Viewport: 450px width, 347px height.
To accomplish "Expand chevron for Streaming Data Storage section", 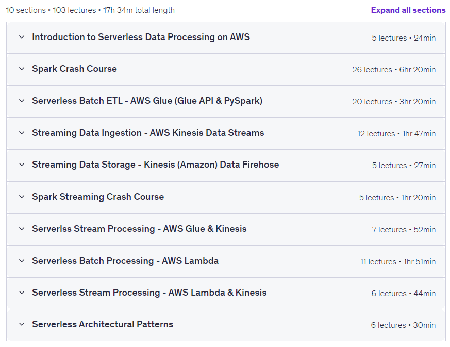I will 22,165.
